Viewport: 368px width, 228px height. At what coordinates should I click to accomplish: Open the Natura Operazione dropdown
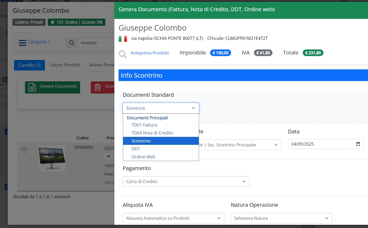[282, 218]
